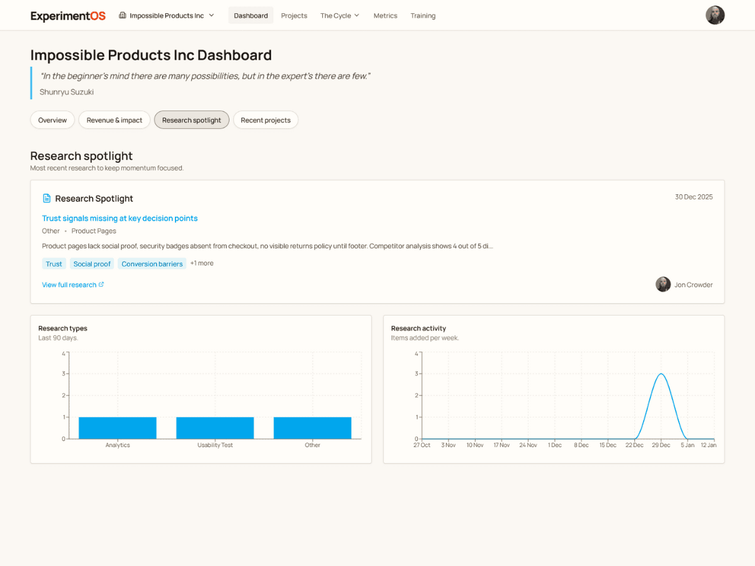Click View full research
This screenshot has height=566, width=755.
[69, 284]
